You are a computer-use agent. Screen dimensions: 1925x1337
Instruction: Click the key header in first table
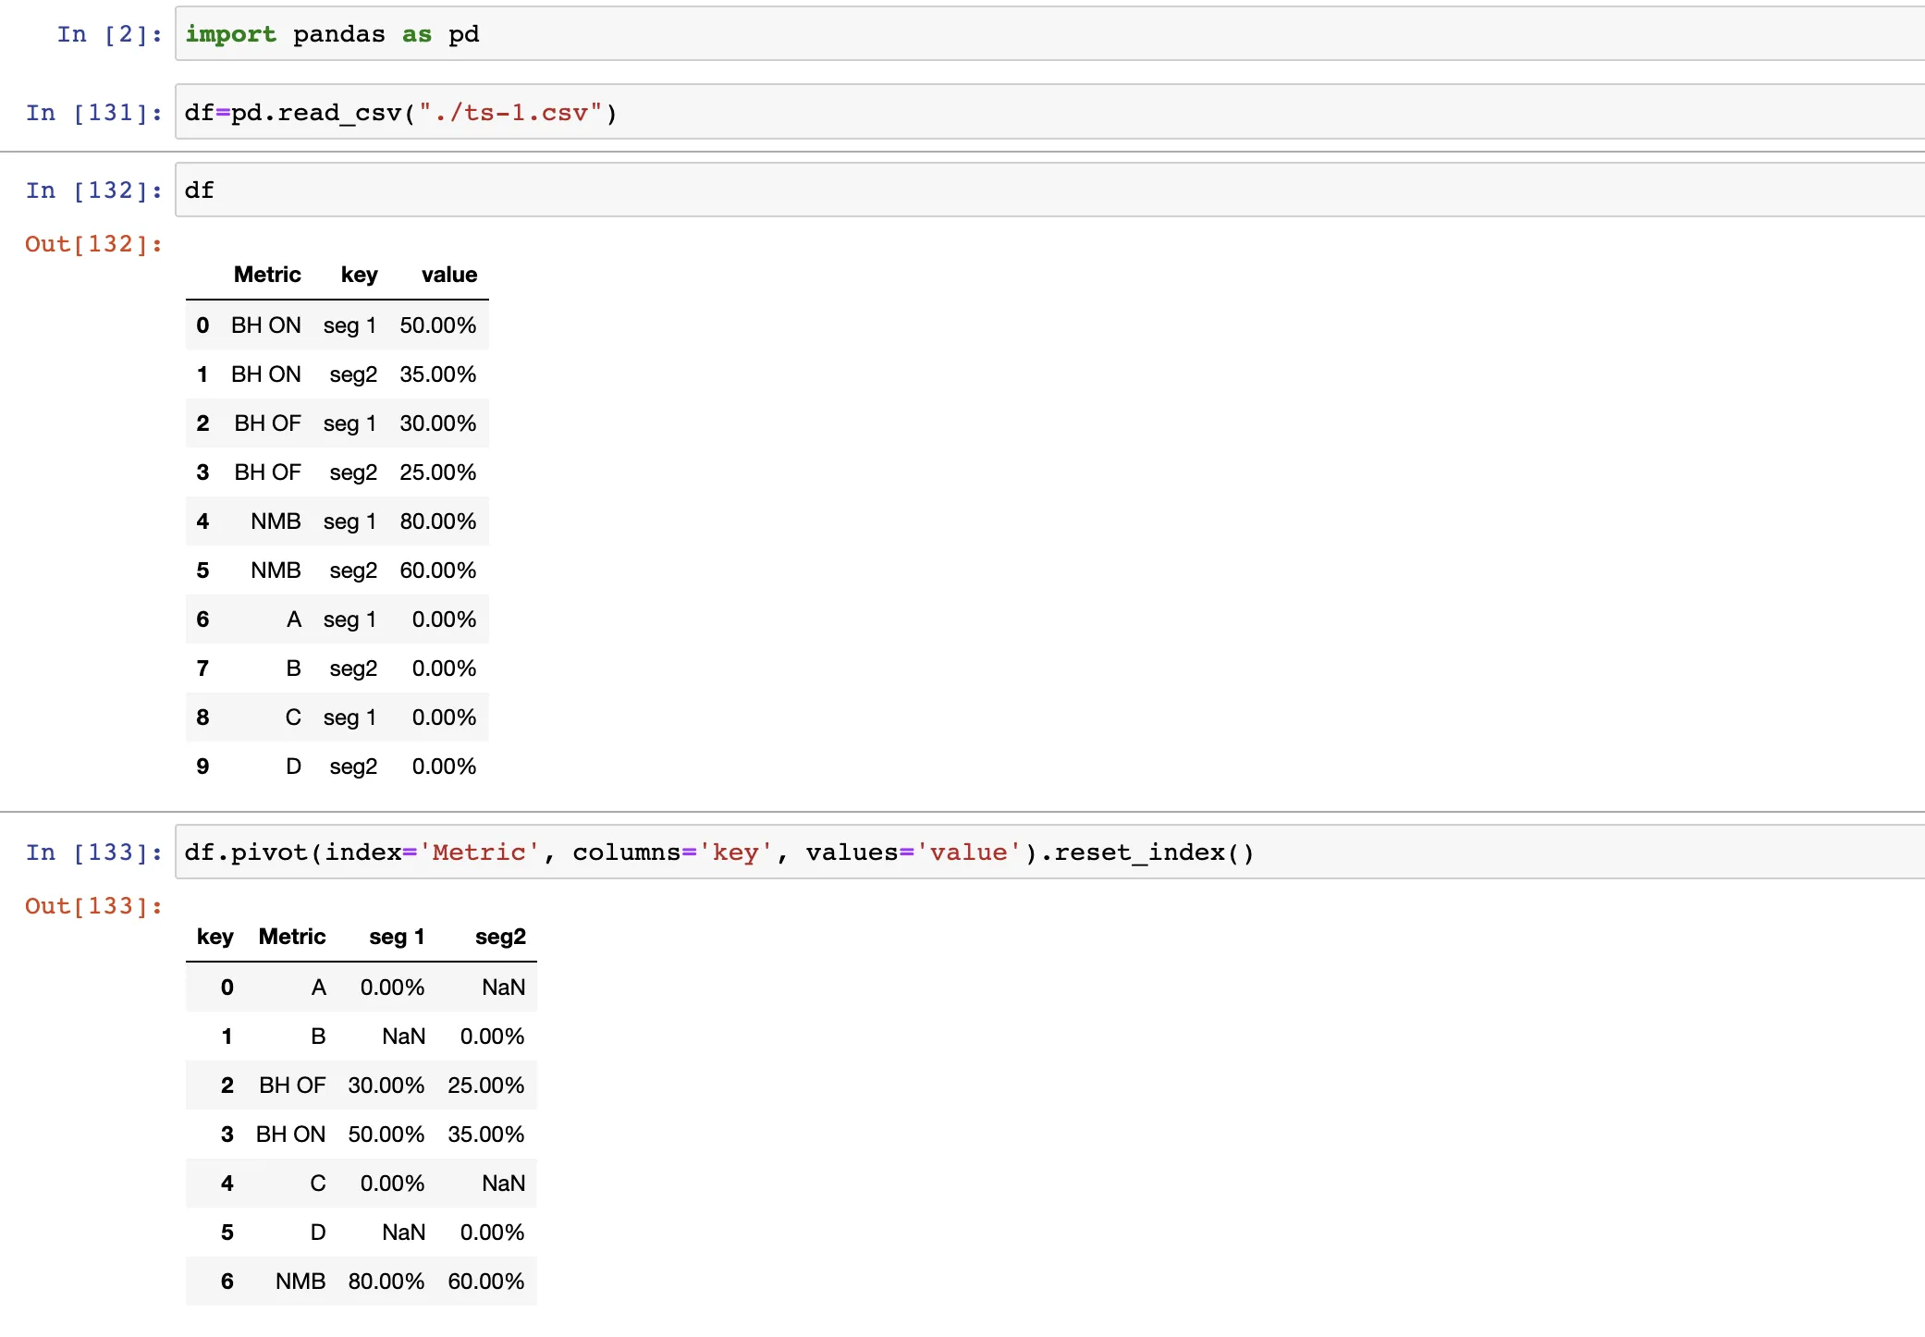[359, 275]
